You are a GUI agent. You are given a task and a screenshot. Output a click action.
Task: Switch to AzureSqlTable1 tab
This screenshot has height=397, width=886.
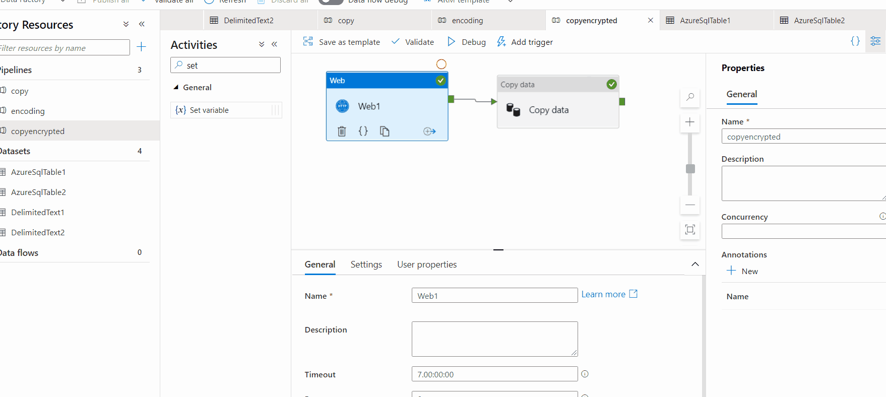coord(716,20)
